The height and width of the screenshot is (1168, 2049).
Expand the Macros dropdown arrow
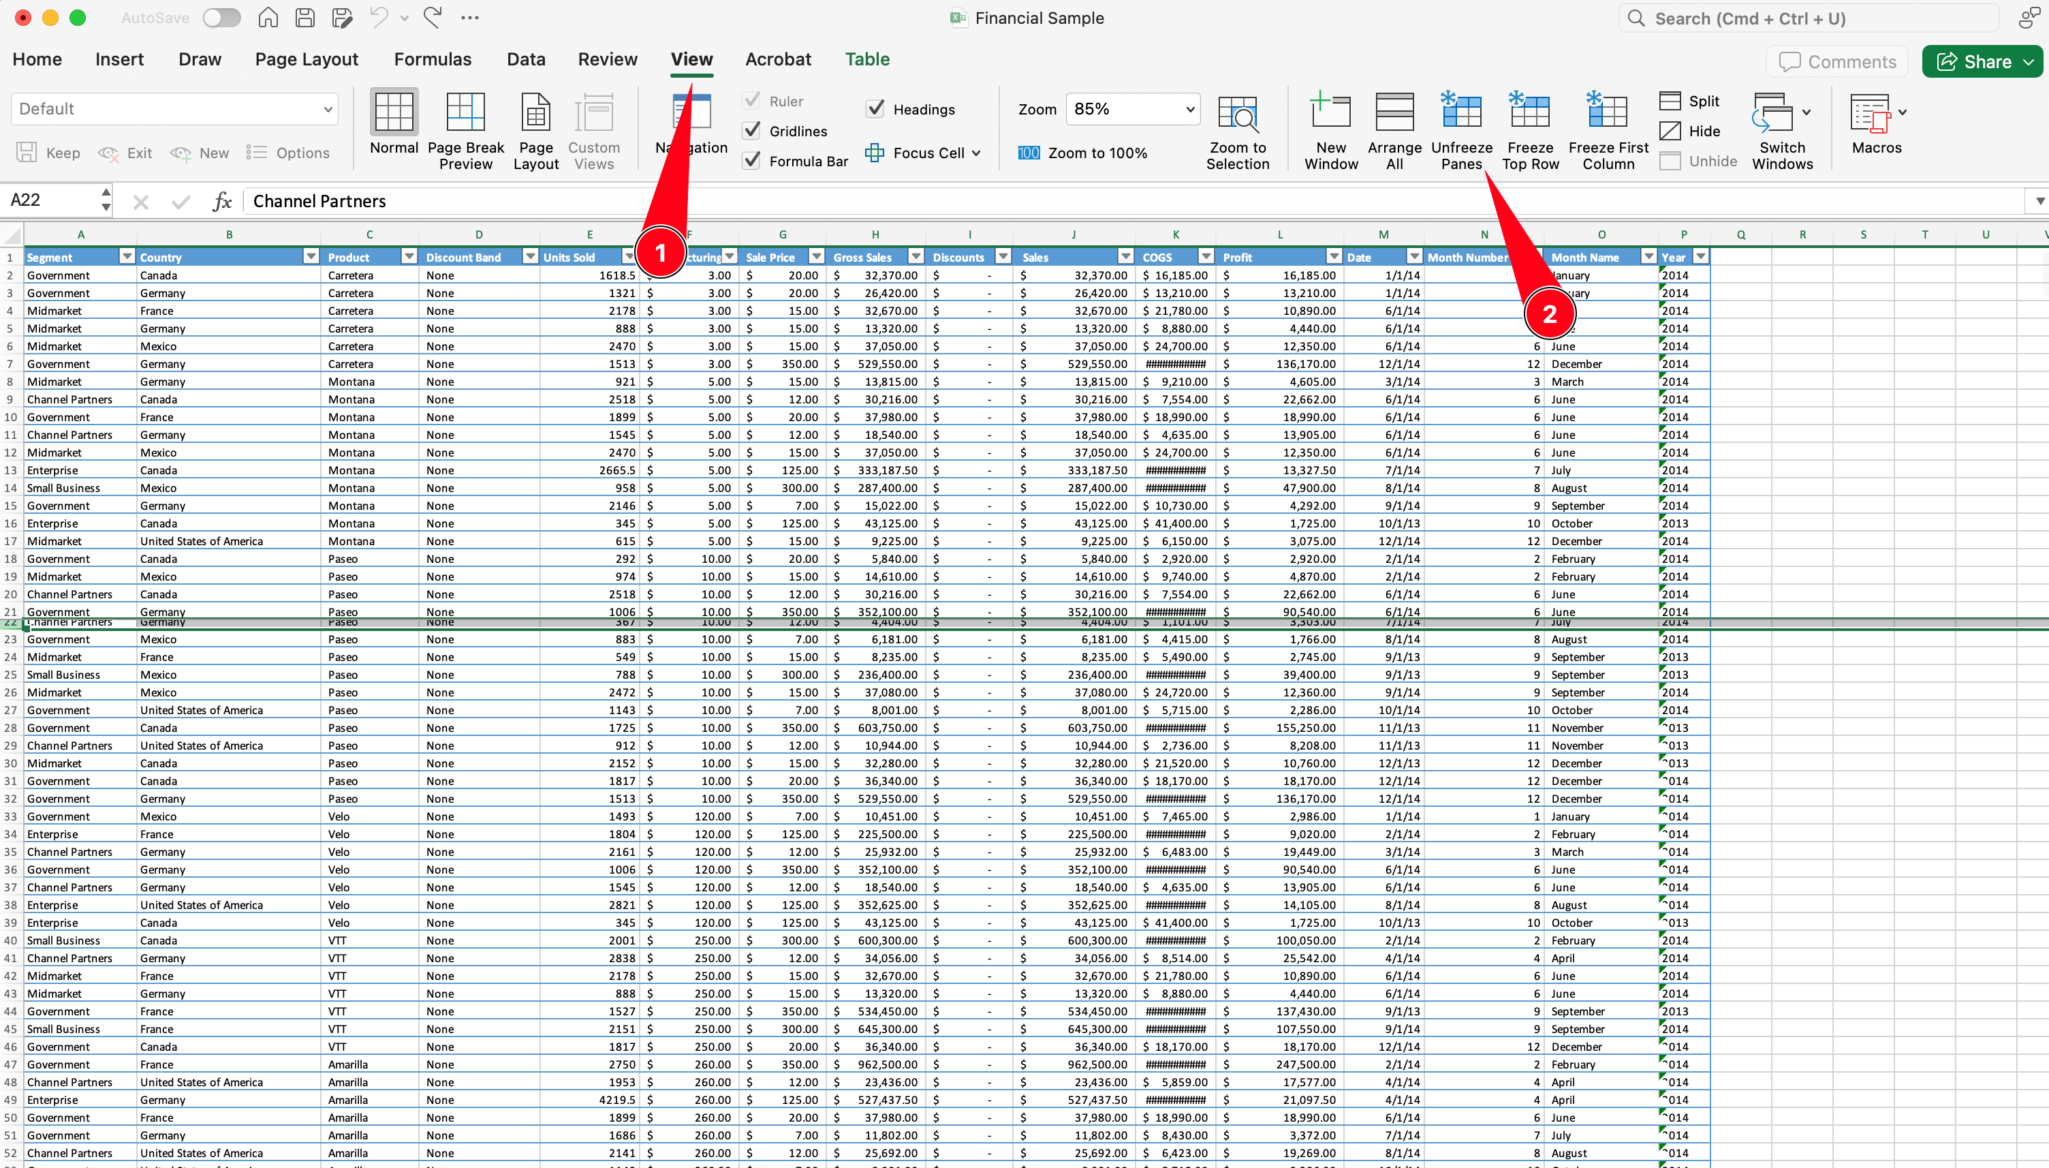(x=1903, y=112)
